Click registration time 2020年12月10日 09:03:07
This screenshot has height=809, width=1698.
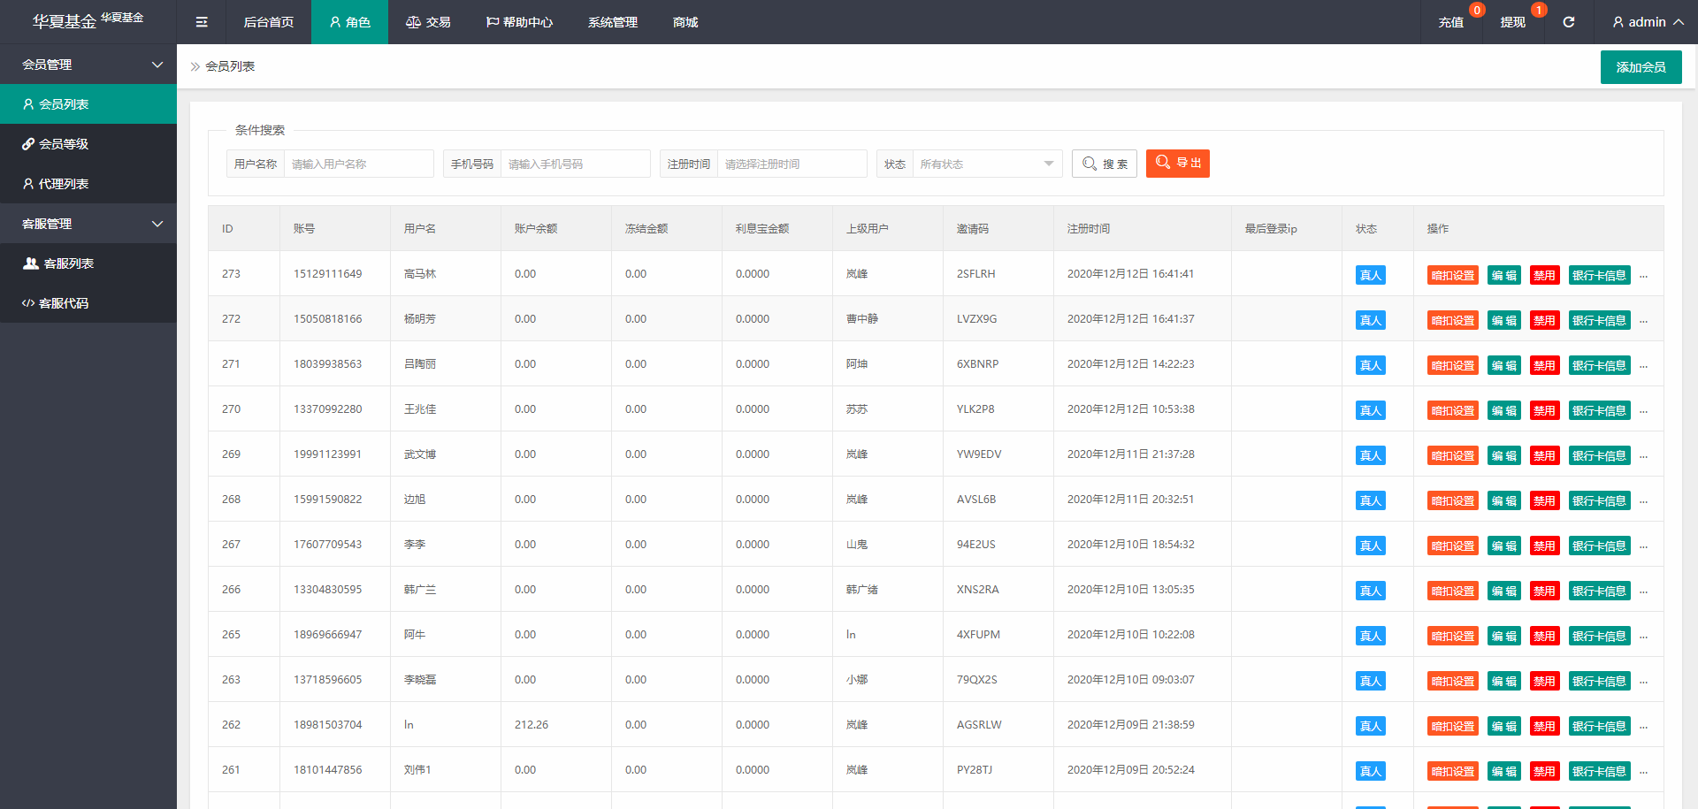1130,680
